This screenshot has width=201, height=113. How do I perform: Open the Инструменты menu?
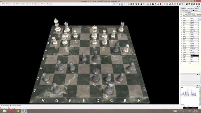pos(36,4)
